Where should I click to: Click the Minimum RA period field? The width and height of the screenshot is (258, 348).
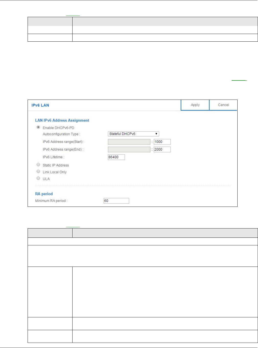point(116,201)
